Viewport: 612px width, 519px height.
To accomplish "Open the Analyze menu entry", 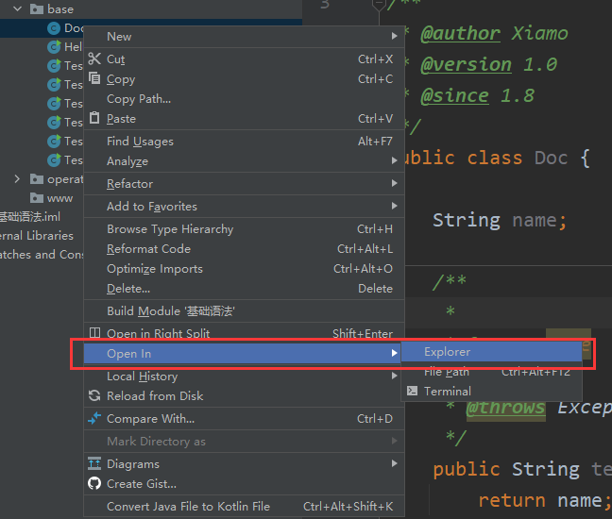I will point(245,161).
